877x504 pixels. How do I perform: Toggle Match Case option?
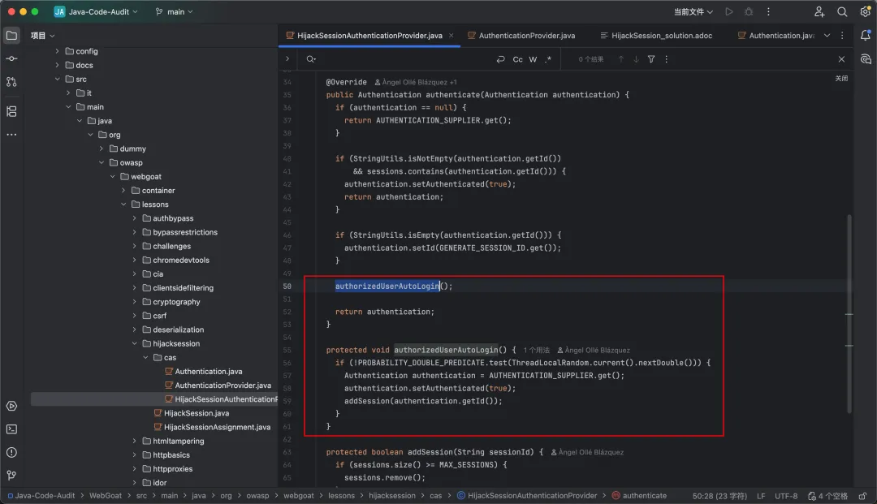point(518,59)
